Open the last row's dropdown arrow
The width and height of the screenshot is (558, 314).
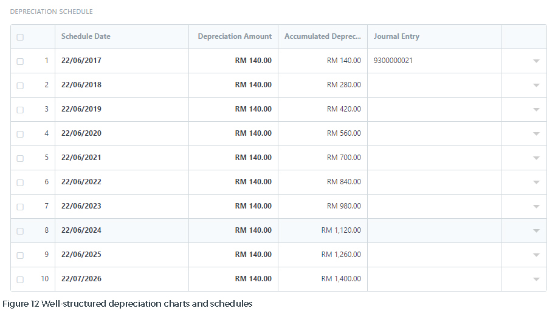point(536,279)
